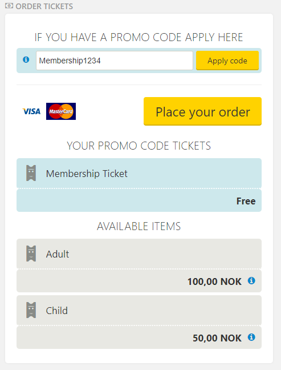Click the 50,00 NOK price
The width and height of the screenshot is (281, 370).
tap(217, 338)
